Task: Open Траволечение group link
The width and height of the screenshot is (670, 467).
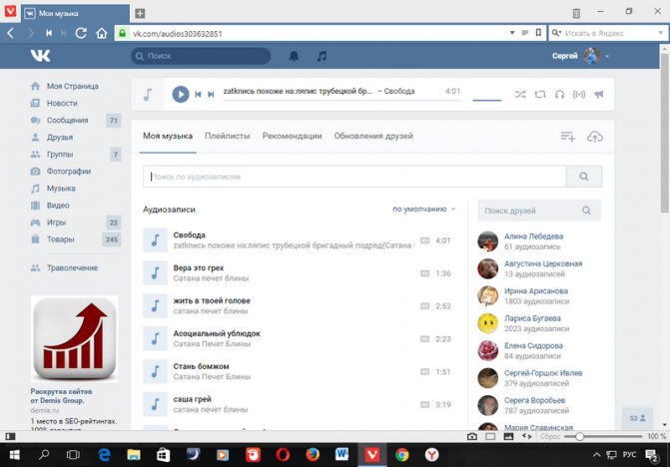Action: pos(72,268)
